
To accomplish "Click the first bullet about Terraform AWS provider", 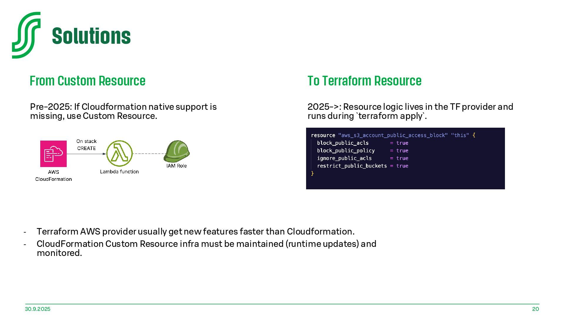I will point(195,232).
